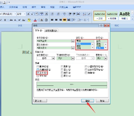The width and height of the screenshot is (134, 116).
Task: Click Increase Indent in ribbon
Action: pyautogui.click(x=74, y=14)
